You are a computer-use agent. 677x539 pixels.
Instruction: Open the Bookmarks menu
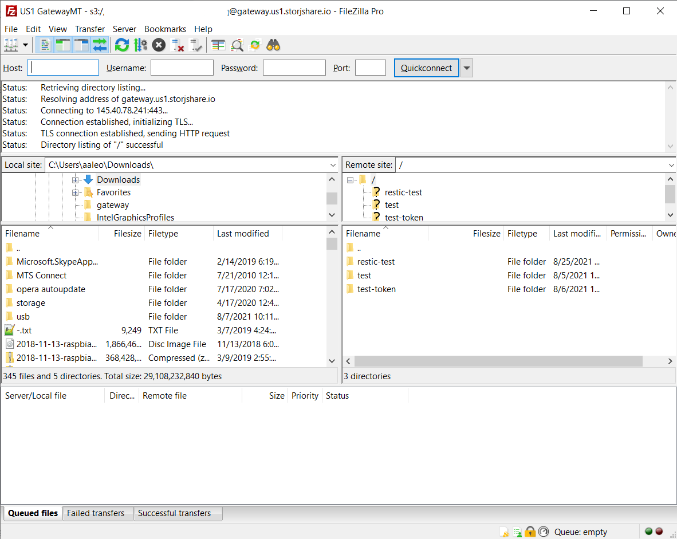pos(166,29)
